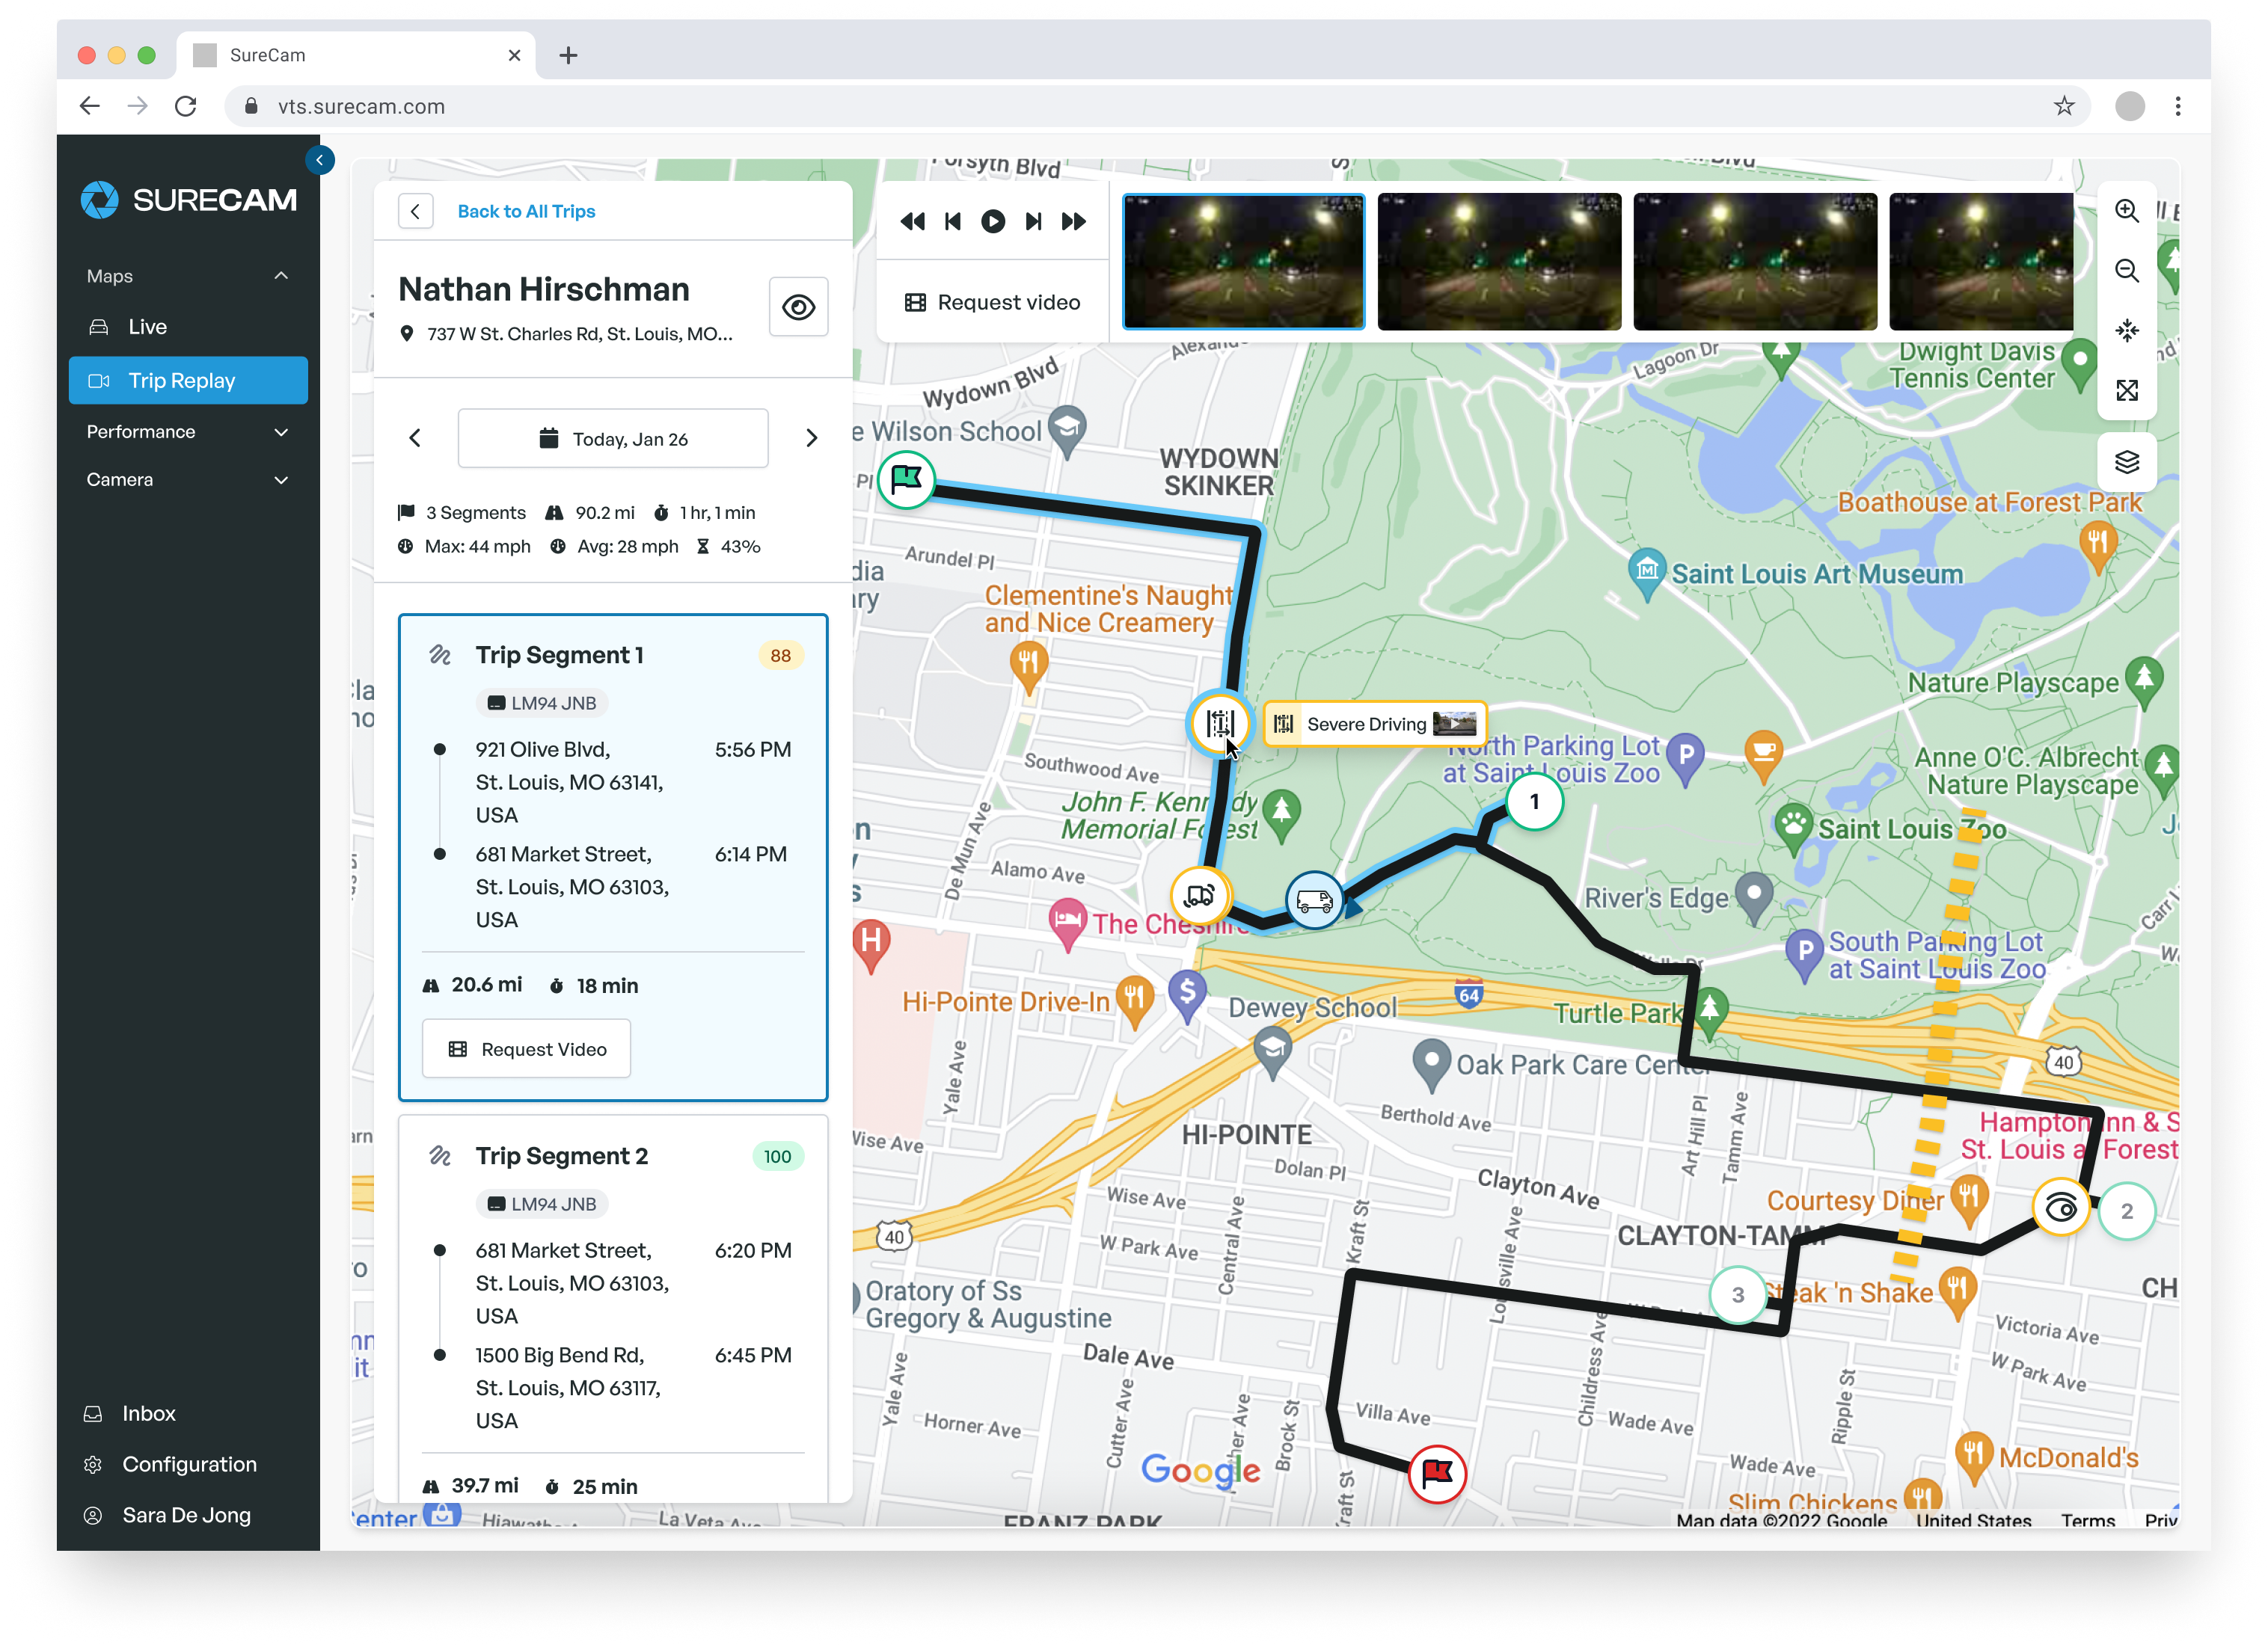Viewport: 2268px width, 1645px height.
Task: Click the Back to All Trips link
Action: click(526, 211)
